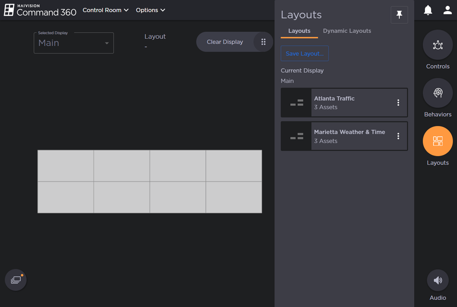Select the Atlanta Traffic layout thumbnail
Image resolution: width=457 pixels, height=307 pixels.
tap(296, 102)
